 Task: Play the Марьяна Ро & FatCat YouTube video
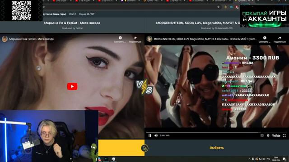72,86
